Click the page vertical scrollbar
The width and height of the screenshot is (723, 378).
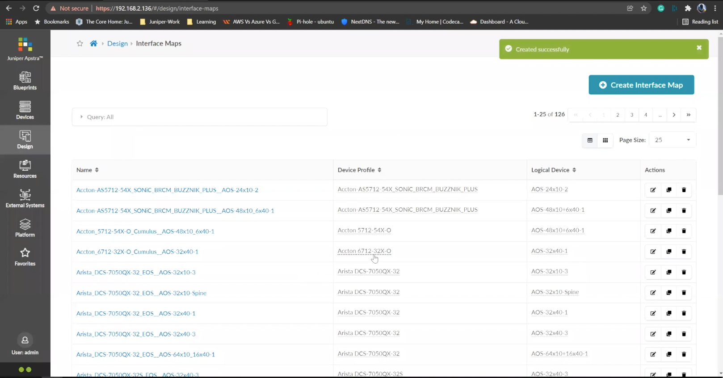tap(720, 116)
